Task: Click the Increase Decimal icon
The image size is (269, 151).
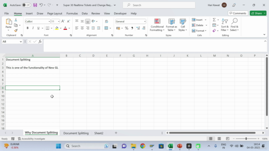Action: [138, 28]
